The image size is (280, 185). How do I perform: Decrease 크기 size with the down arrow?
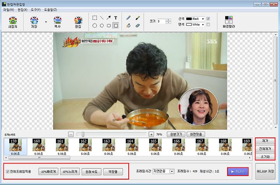coord(168,23)
